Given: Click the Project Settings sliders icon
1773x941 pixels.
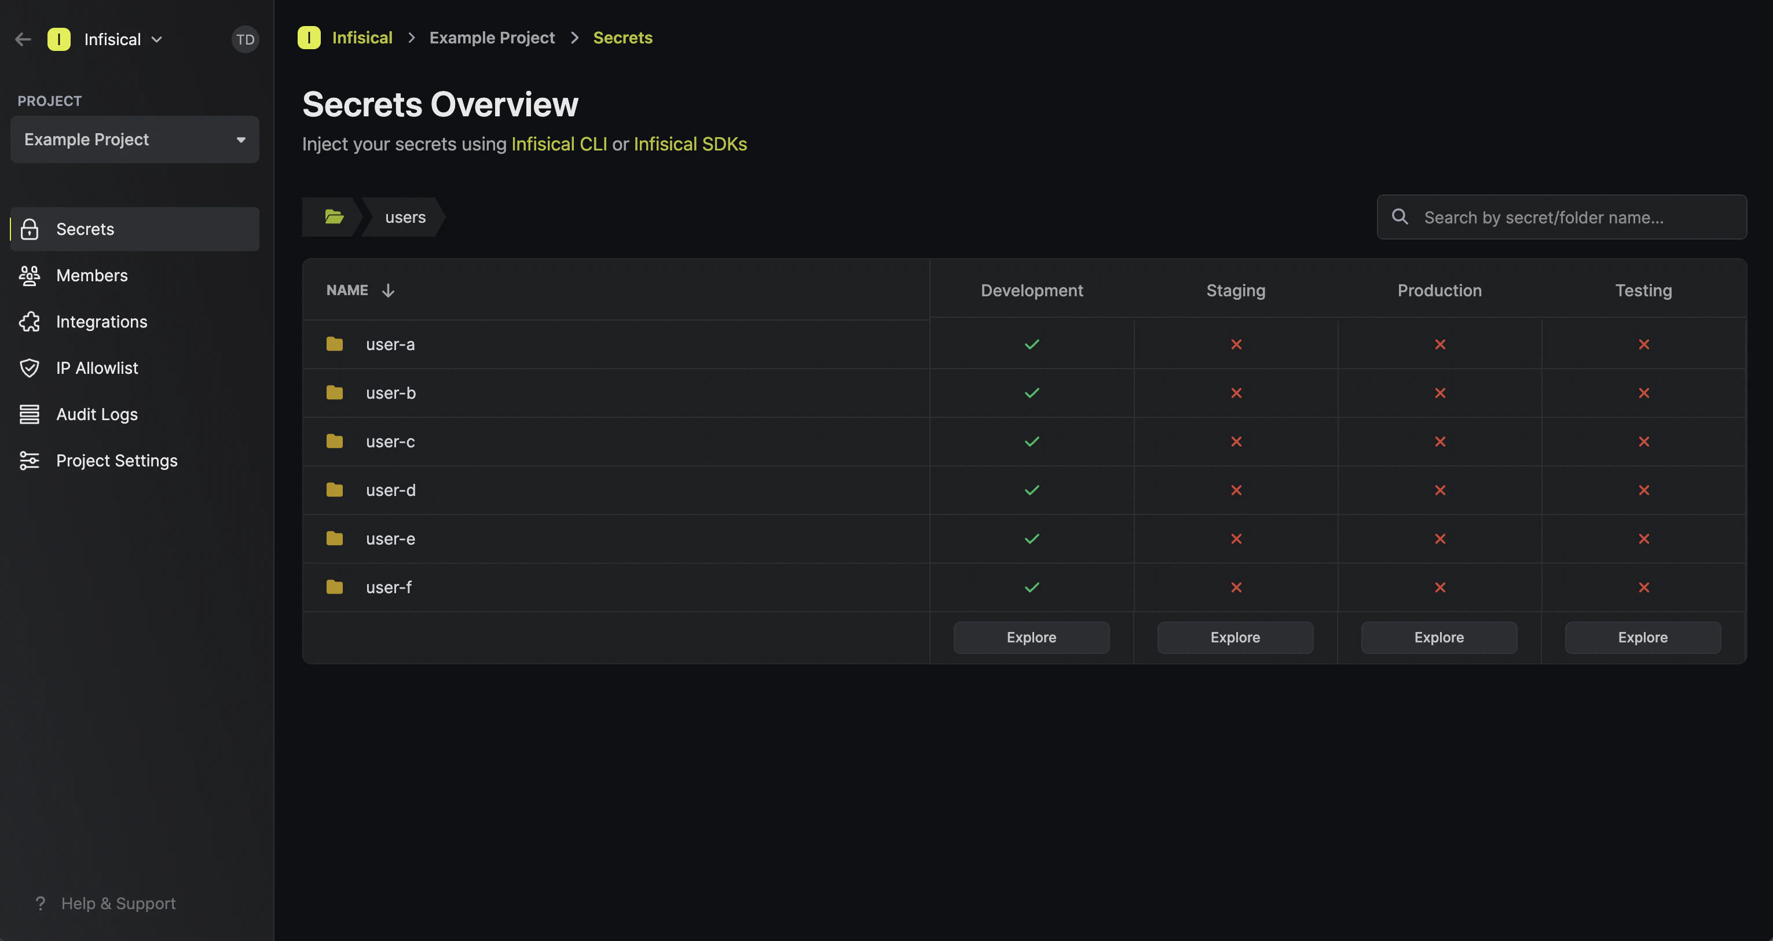Looking at the screenshot, I should point(30,460).
